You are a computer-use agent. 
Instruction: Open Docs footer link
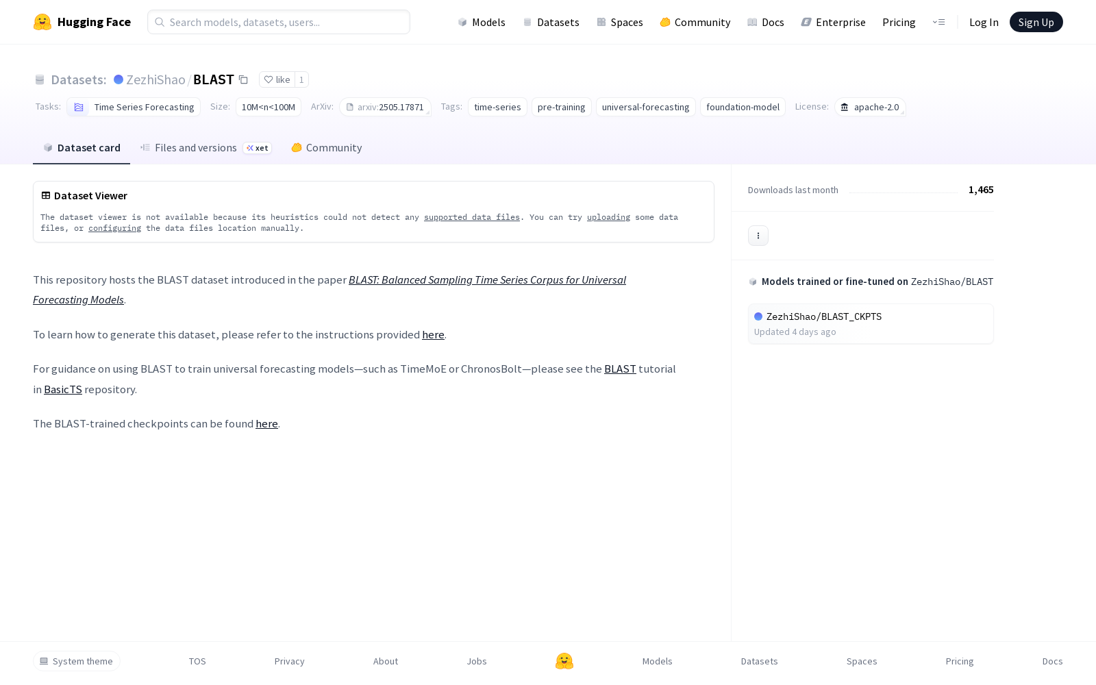tap(1052, 661)
